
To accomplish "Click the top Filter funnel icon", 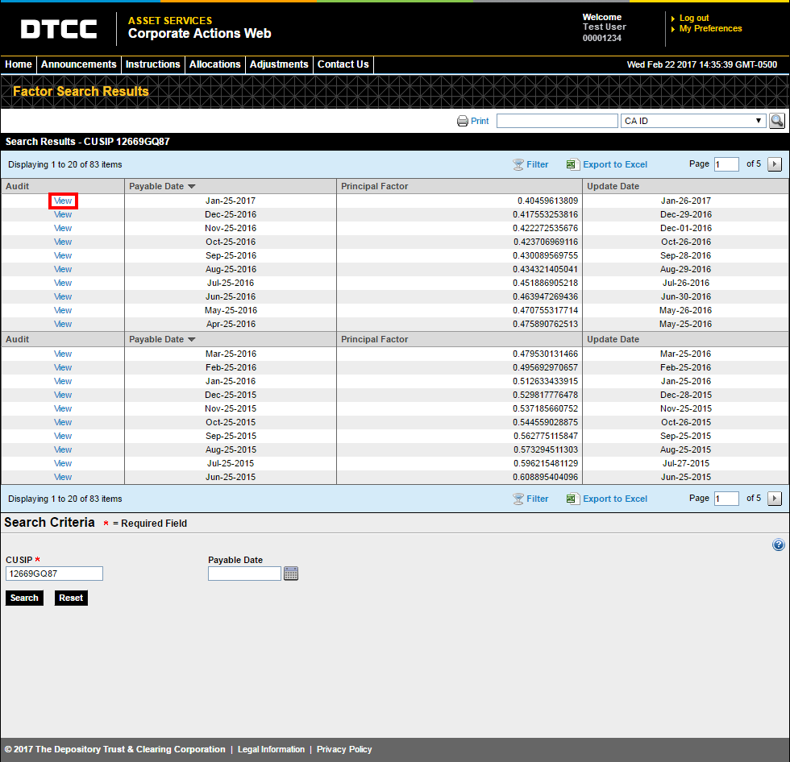I will (x=518, y=164).
